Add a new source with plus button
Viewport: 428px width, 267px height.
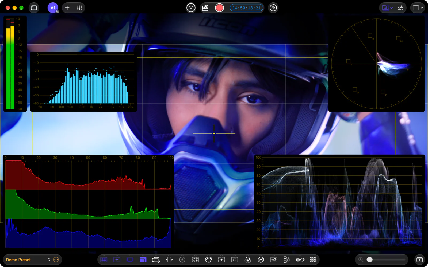click(x=67, y=8)
